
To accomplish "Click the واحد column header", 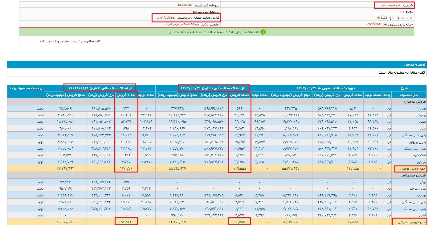I will click(387, 95).
